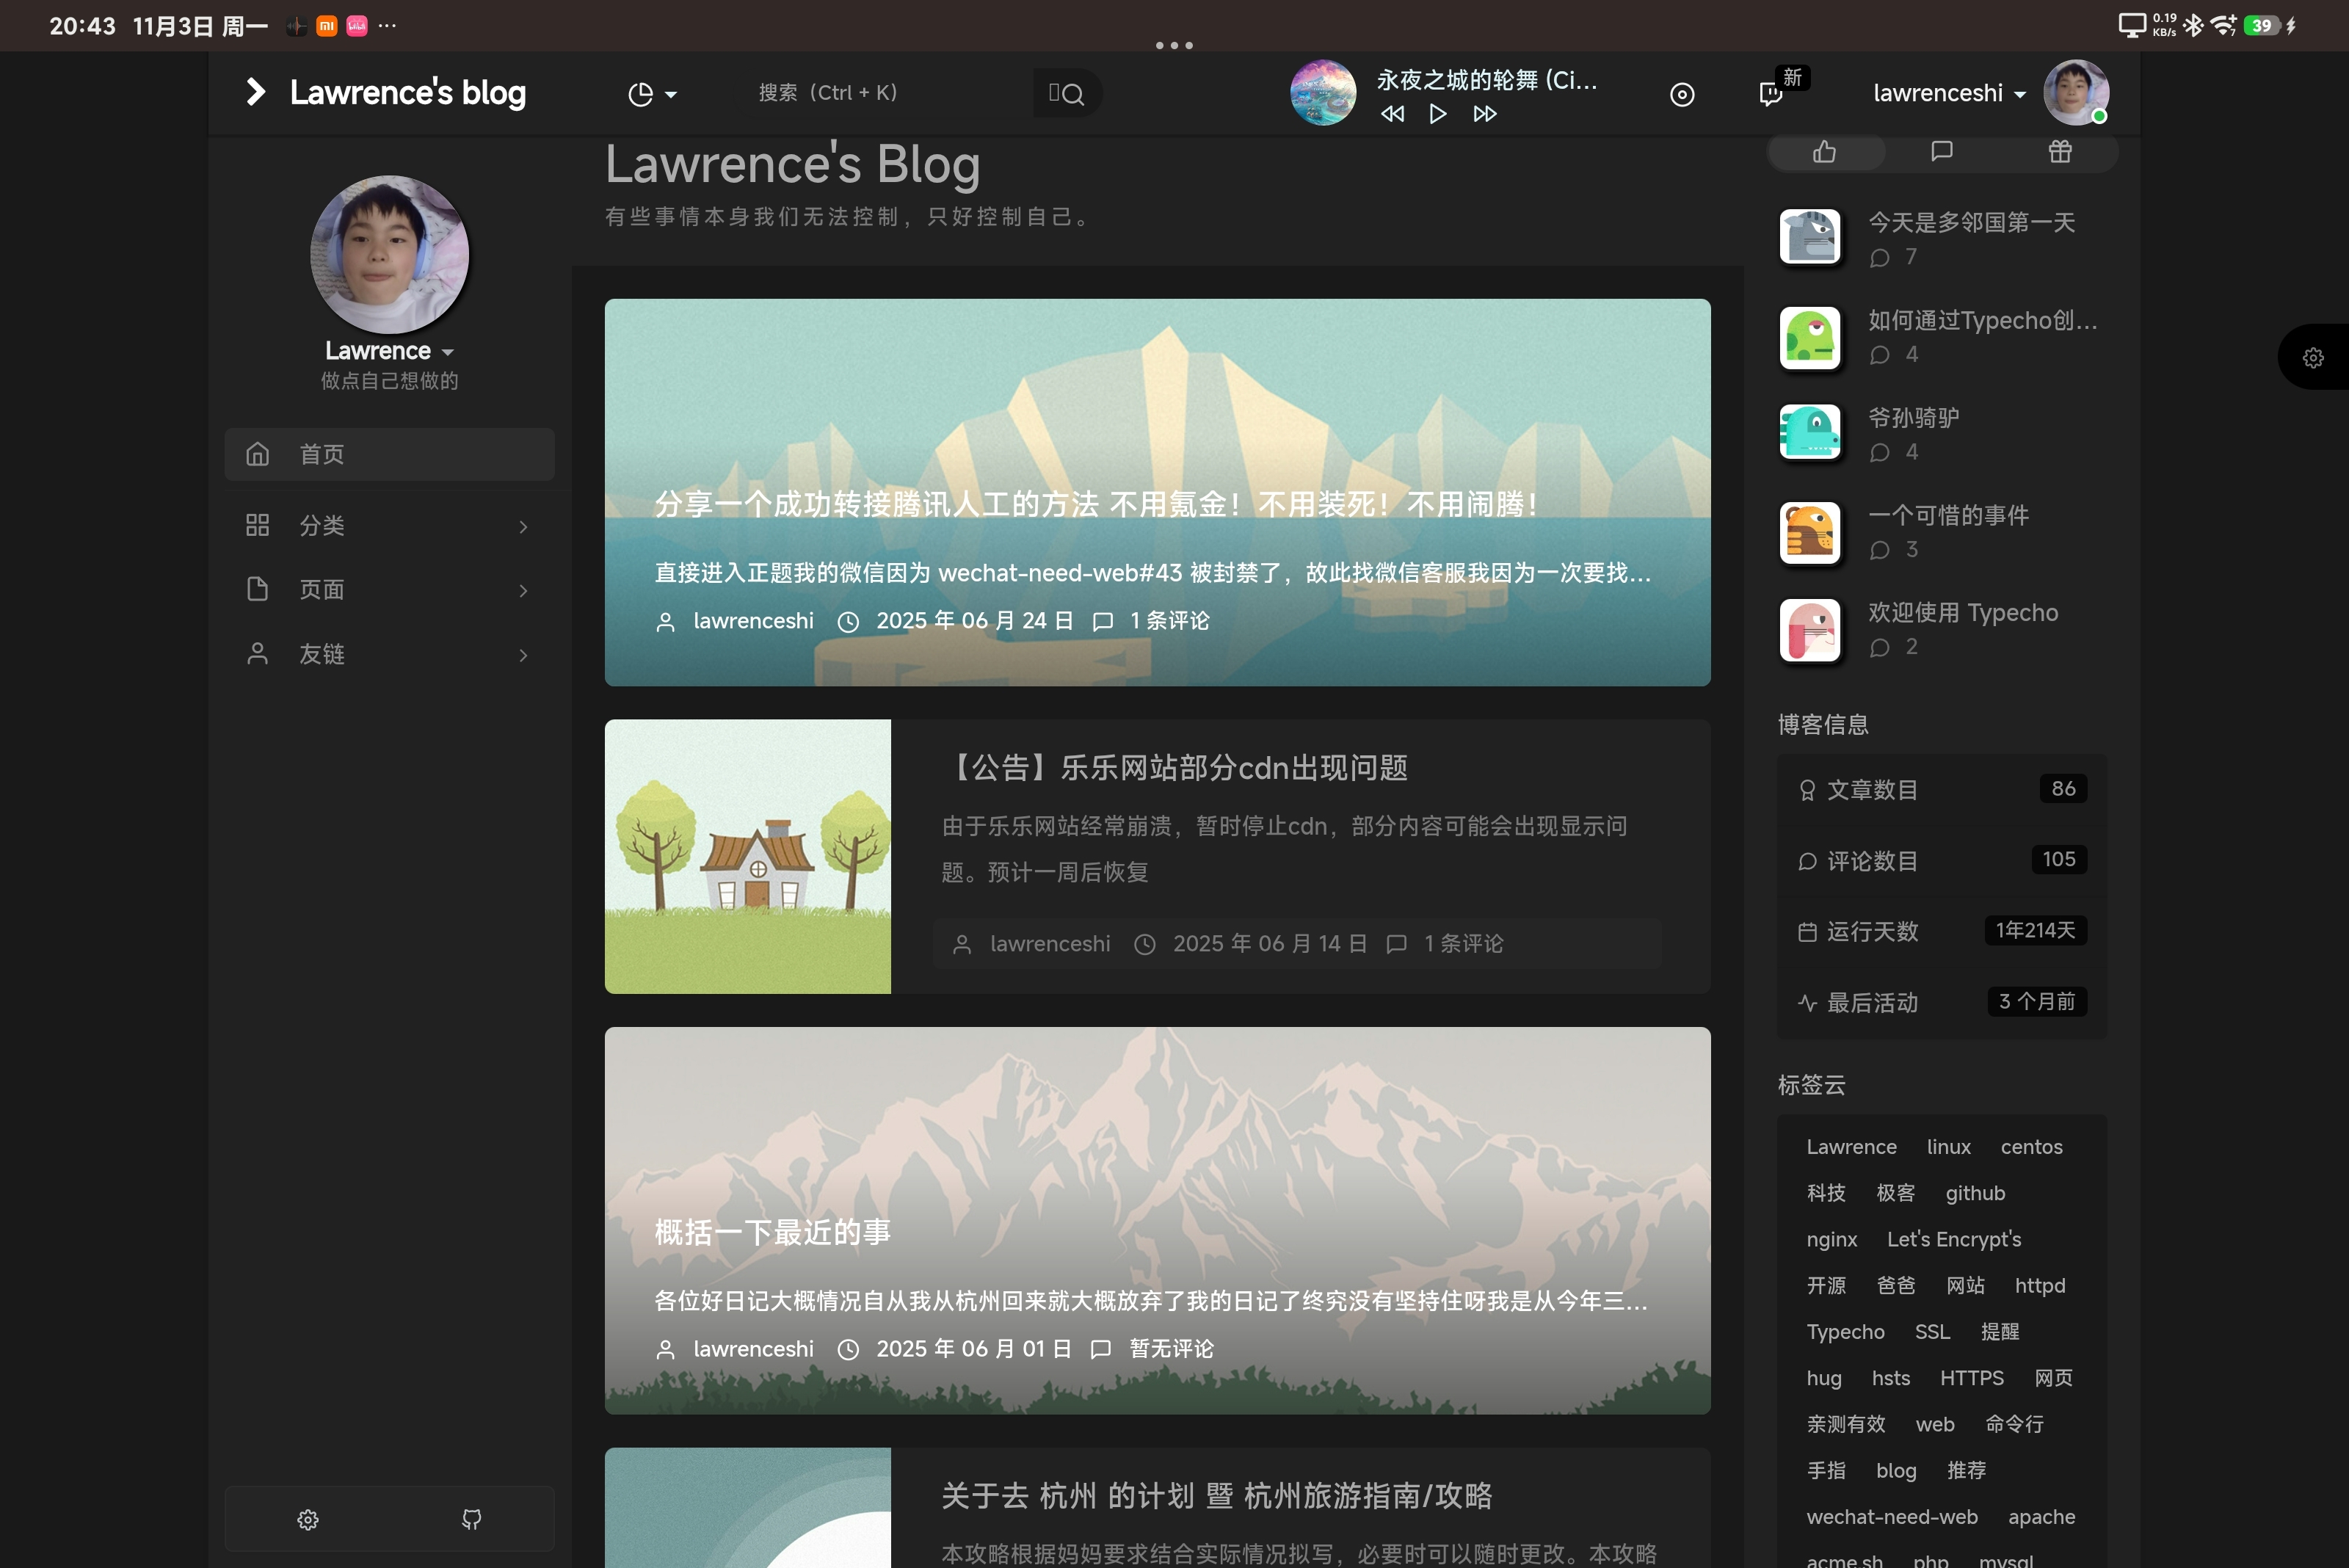Switch to popular posts thumbs-up tab
This screenshot has height=1568, width=2349.
click(x=1825, y=152)
